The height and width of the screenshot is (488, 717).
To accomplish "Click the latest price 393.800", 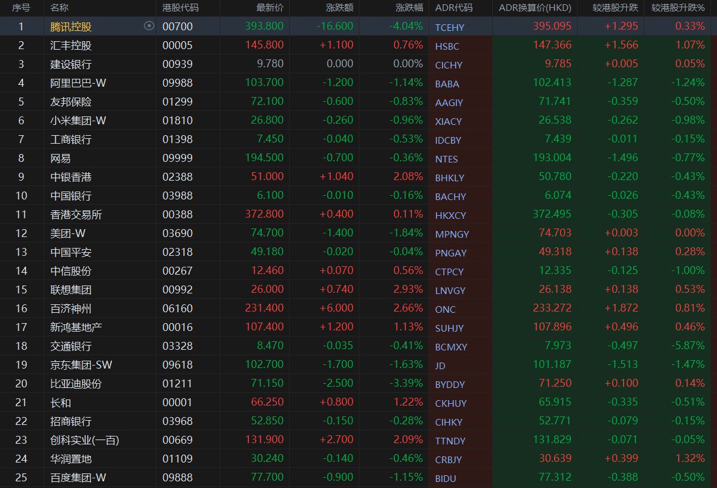I will click(264, 26).
